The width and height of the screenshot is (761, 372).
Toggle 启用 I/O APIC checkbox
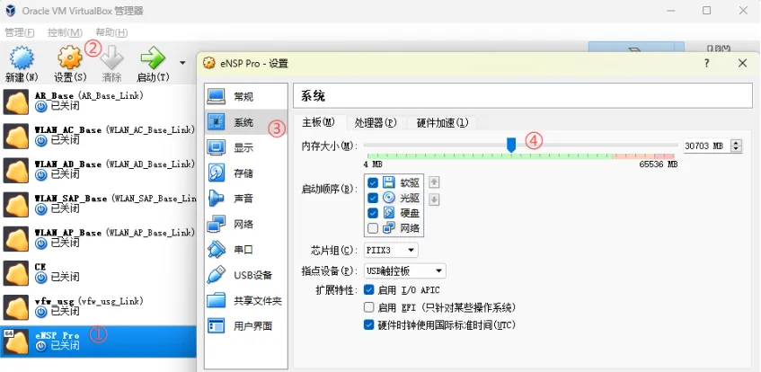pyautogui.click(x=369, y=290)
